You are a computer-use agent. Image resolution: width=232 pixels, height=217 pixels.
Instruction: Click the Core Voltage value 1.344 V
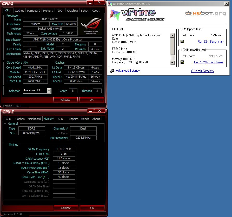(x=68, y=33)
